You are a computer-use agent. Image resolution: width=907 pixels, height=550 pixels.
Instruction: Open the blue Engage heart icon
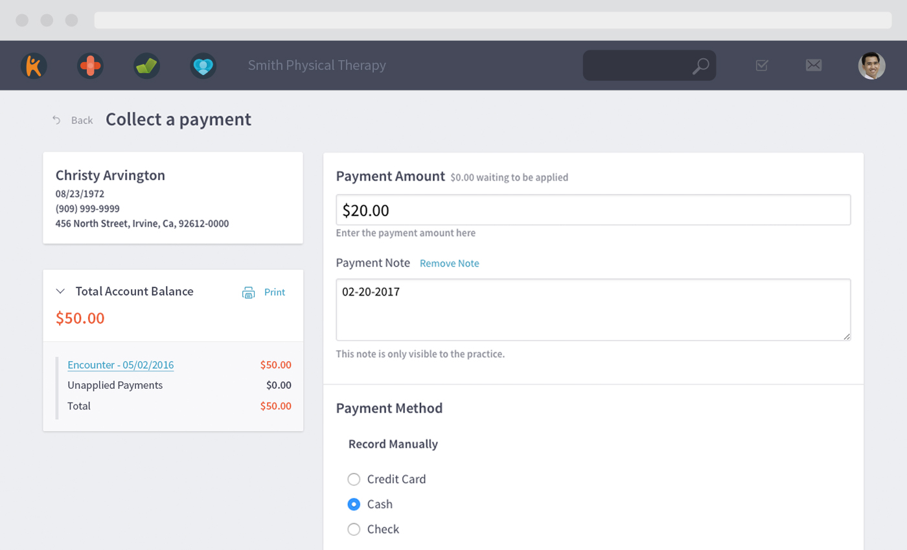coord(203,65)
